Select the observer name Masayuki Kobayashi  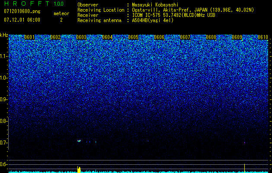[x=155, y=5]
